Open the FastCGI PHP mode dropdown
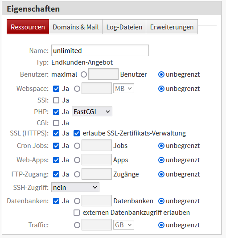This screenshot has width=226, height=238. coord(92,111)
